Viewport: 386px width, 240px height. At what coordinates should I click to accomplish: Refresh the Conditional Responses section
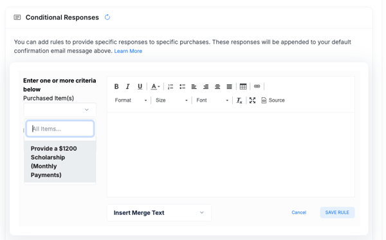(107, 17)
